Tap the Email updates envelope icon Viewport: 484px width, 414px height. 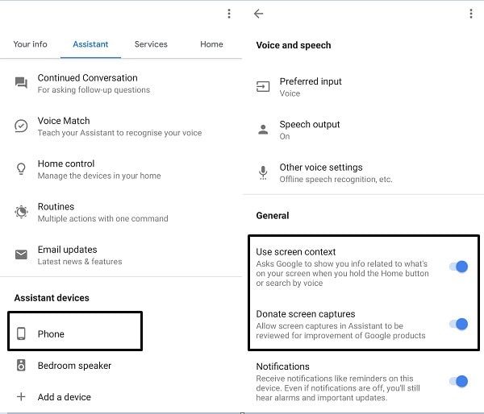pos(21,255)
